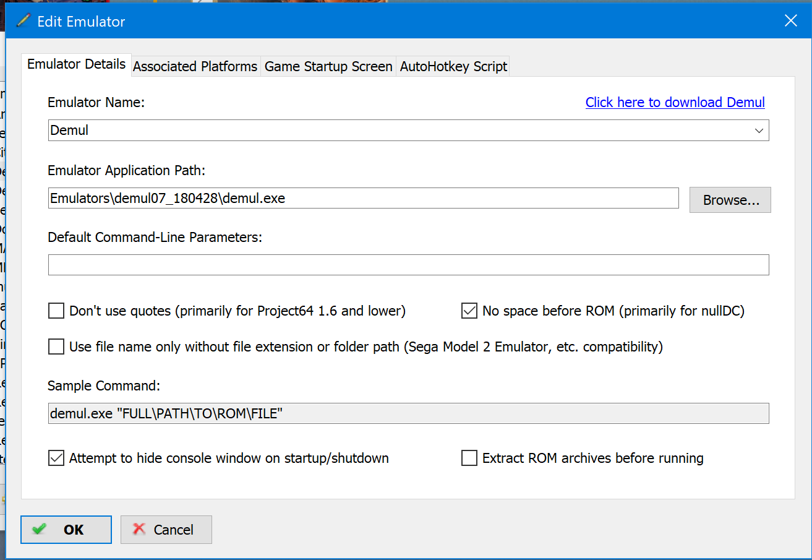The width and height of the screenshot is (812, 560).
Task: Disable Attempt to hide console window
Action: coord(56,459)
